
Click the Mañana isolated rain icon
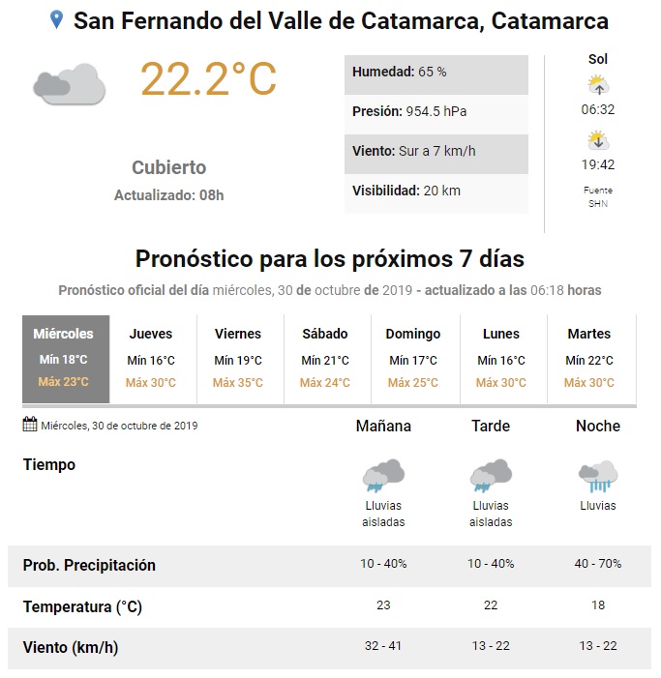coord(383,476)
